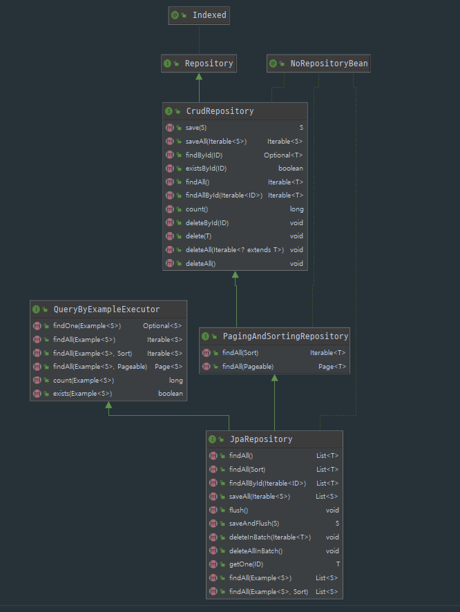The image size is (460, 612).
Task: Click the QueryByExampleExecutor interface icon
Action: coord(37,309)
